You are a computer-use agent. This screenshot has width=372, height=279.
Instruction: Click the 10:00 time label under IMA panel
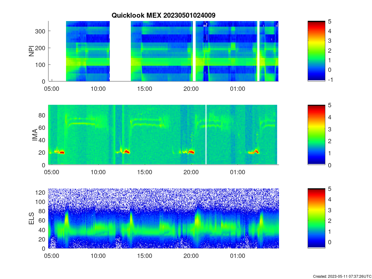click(x=98, y=172)
